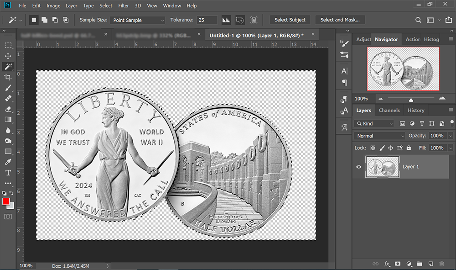Click the red foreground color swatch
This screenshot has width=456, height=270.
tap(6, 201)
